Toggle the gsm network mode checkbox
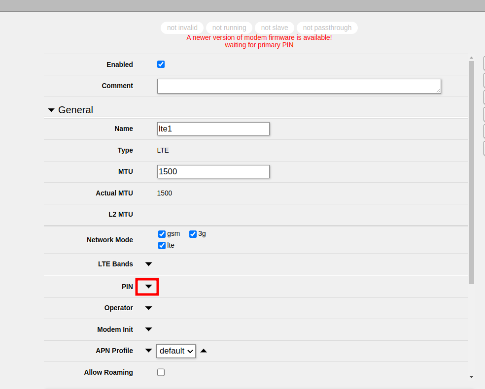Viewport: 485px width, 389px height. coord(162,234)
